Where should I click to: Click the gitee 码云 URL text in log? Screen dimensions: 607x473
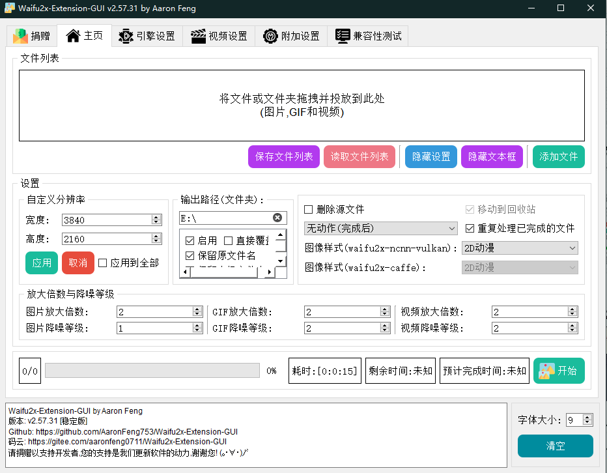click(128, 442)
